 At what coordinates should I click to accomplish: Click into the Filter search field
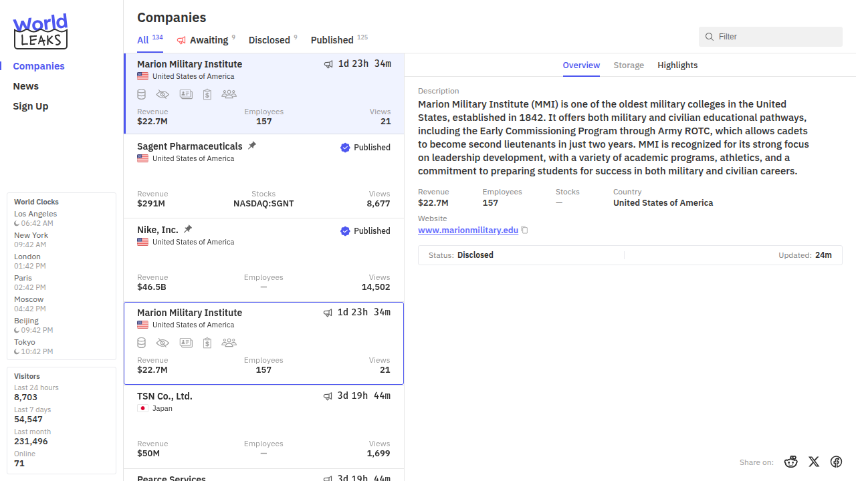point(776,37)
